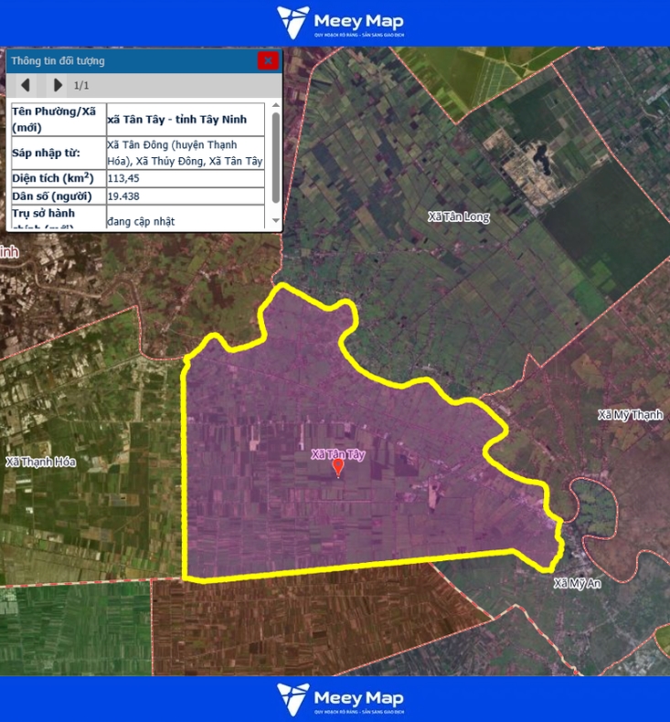Select the Xã Tân Long map label
This screenshot has height=722, width=670.
pyautogui.click(x=459, y=218)
